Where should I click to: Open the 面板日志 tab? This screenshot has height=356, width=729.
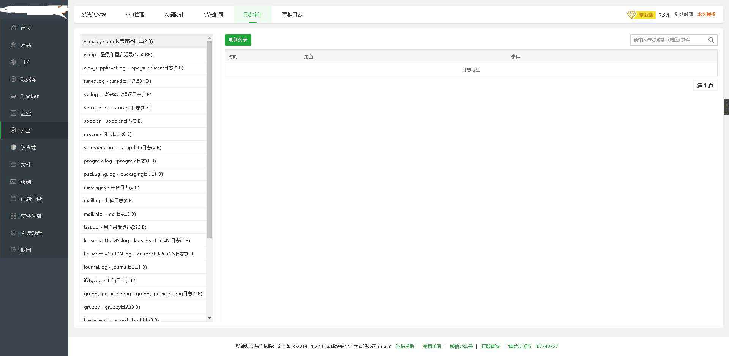tap(292, 14)
